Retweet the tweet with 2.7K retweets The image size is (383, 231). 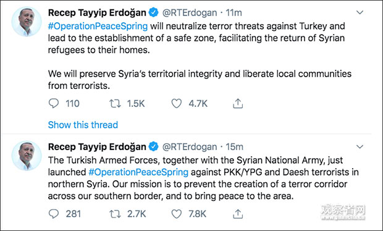tap(115, 214)
